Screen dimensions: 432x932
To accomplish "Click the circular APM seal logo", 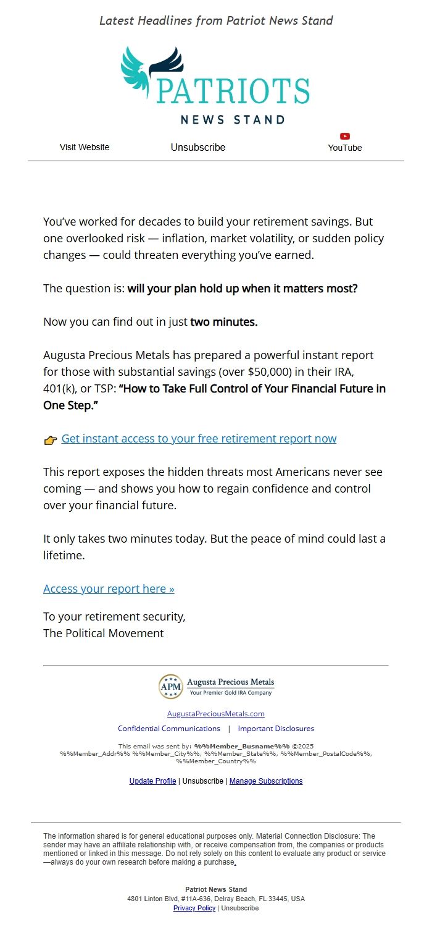I will (x=170, y=687).
